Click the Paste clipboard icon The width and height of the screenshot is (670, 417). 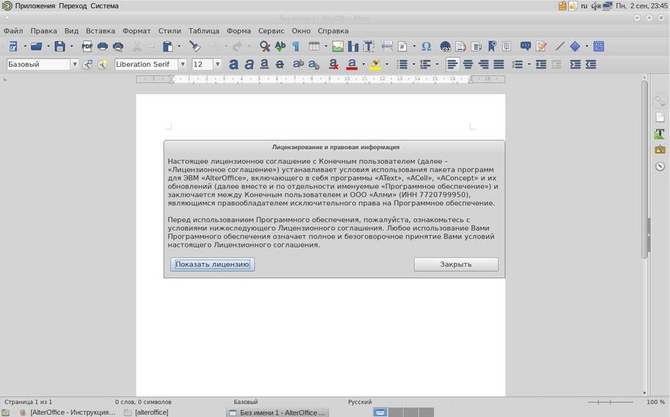click(167, 47)
